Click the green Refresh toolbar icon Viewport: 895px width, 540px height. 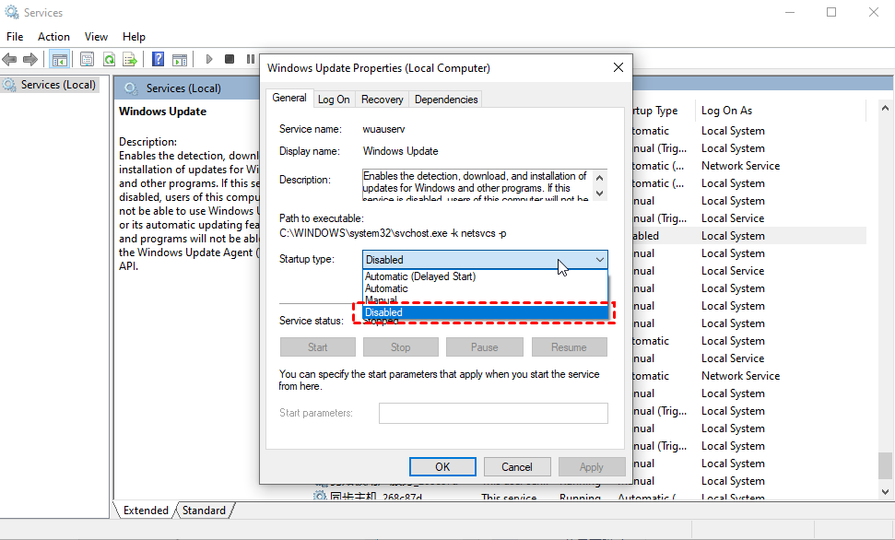109,59
